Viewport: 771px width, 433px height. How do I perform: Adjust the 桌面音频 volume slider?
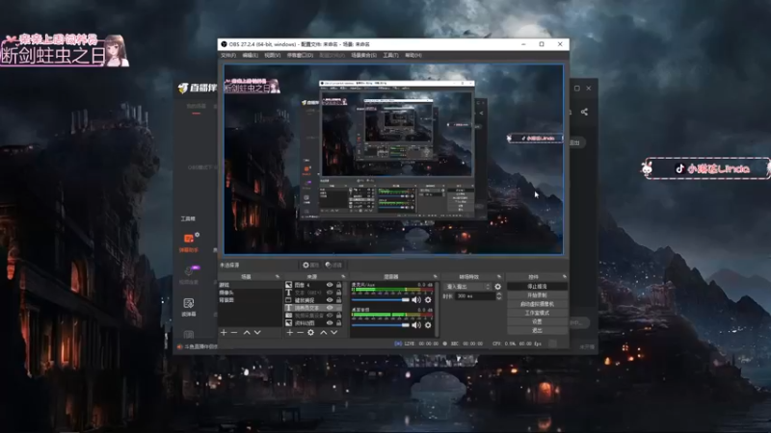[381, 325]
